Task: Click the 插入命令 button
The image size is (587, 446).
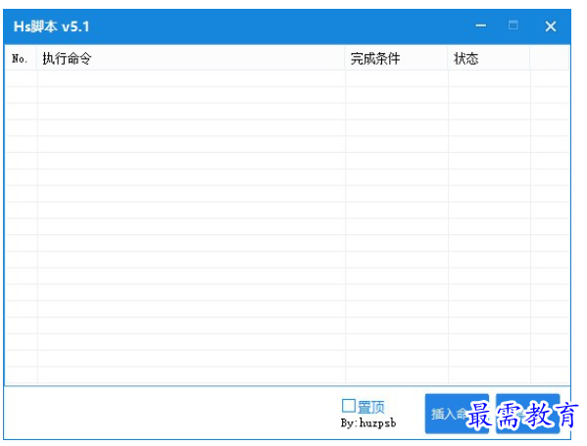Action: [x=457, y=414]
